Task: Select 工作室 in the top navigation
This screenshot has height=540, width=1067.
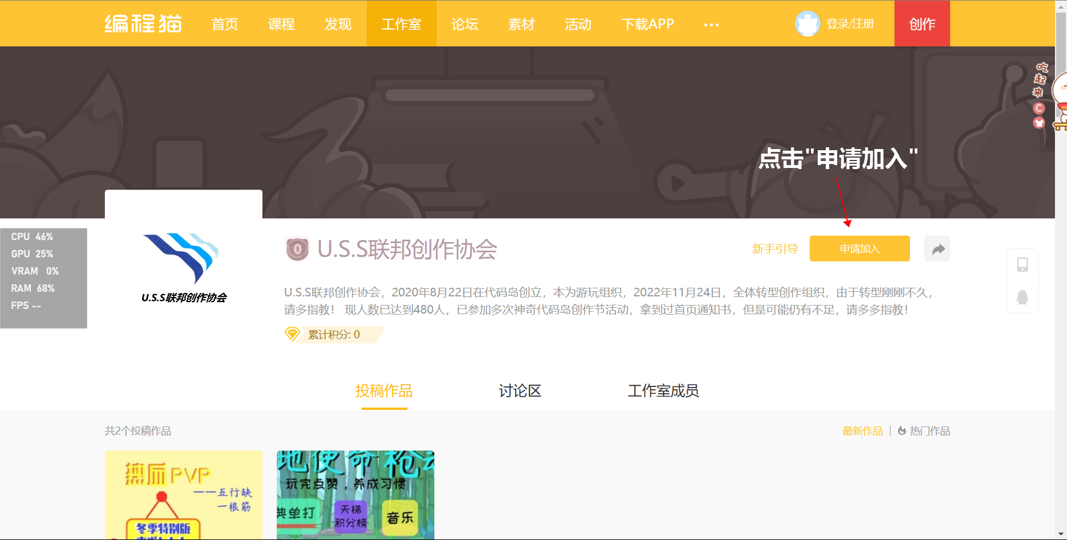Action: pos(401,24)
